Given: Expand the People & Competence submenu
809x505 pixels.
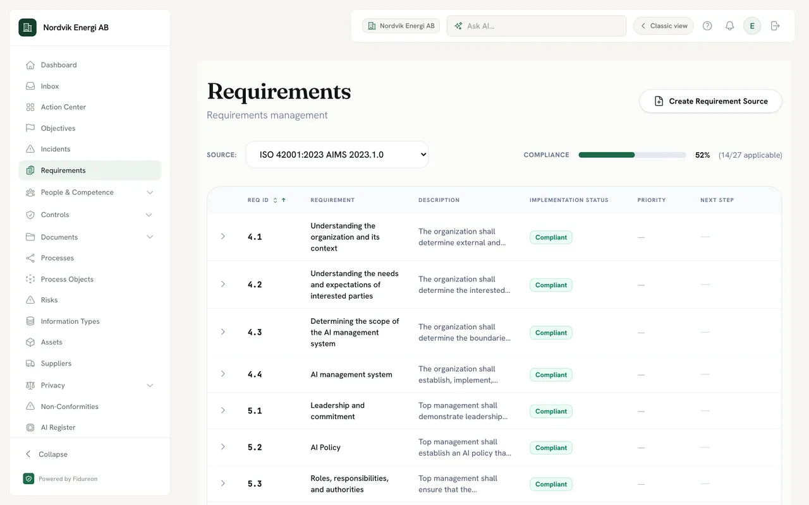Looking at the screenshot, I should click(x=150, y=193).
